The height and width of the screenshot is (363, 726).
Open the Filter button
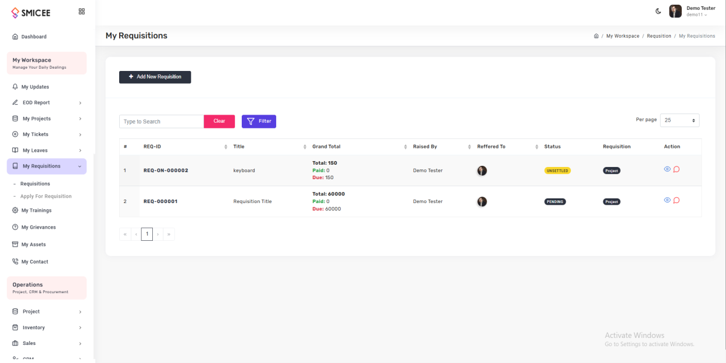click(x=259, y=121)
